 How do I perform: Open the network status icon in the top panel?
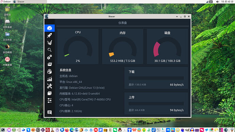(207, 2)
